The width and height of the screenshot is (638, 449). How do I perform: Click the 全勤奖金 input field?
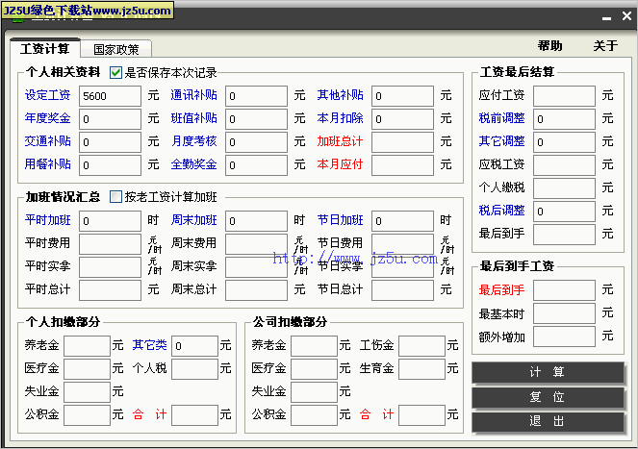coord(256,165)
